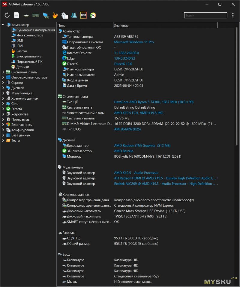Click the Windows logo beside Операционная система field
The width and height of the screenshot is (240, 287).
click(x=64, y=42)
